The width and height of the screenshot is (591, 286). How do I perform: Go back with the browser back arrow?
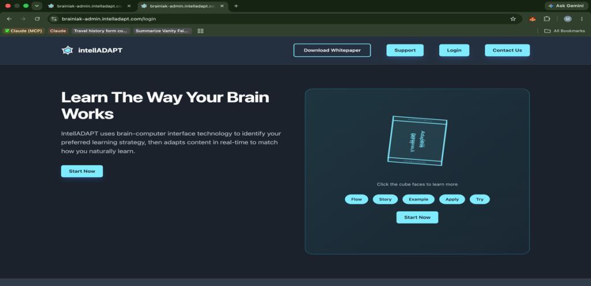click(x=9, y=19)
